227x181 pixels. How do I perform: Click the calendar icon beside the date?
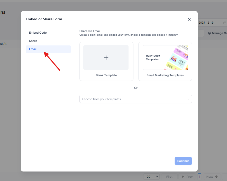pyautogui.click(x=224, y=23)
